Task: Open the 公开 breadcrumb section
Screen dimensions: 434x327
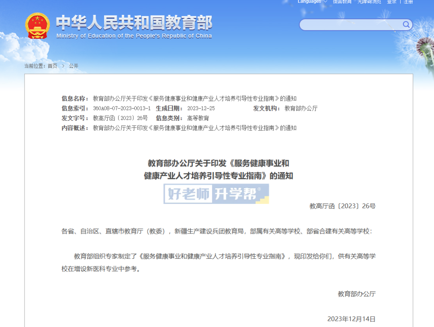Action: [x=73, y=66]
